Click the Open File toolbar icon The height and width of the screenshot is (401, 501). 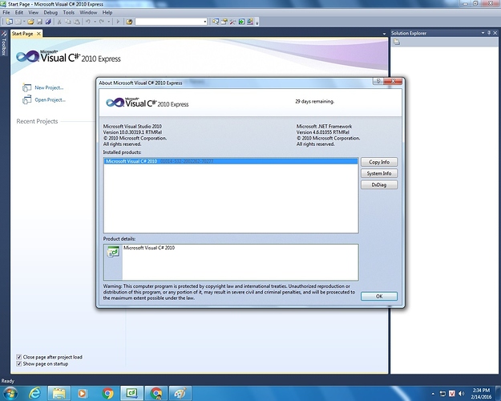click(x=30, y=22)
